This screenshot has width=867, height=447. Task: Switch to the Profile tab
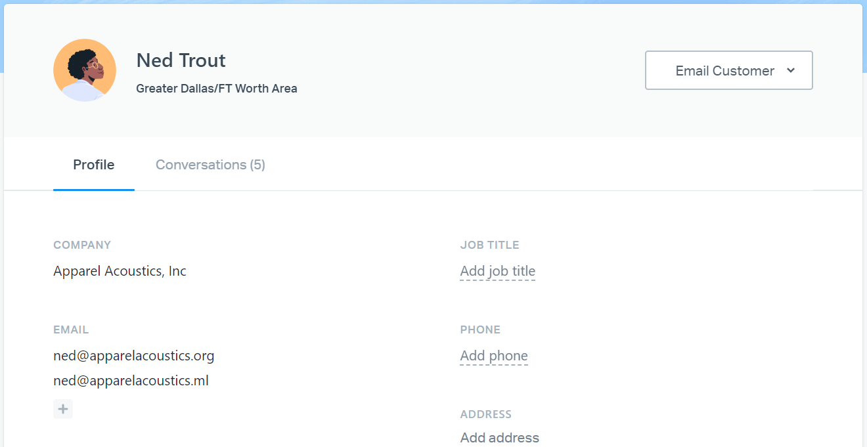[x=93, y=165]
